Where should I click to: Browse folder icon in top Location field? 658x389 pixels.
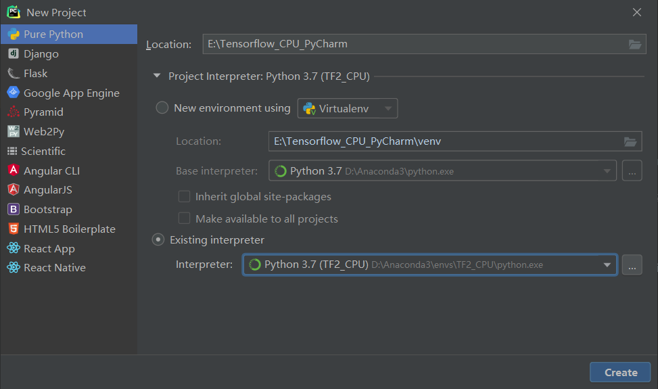point(635,44)
